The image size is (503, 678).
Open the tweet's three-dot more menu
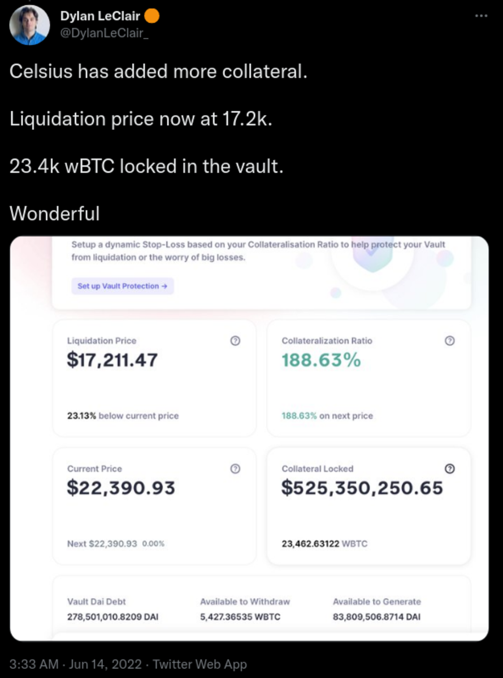(x=481, y=16)
